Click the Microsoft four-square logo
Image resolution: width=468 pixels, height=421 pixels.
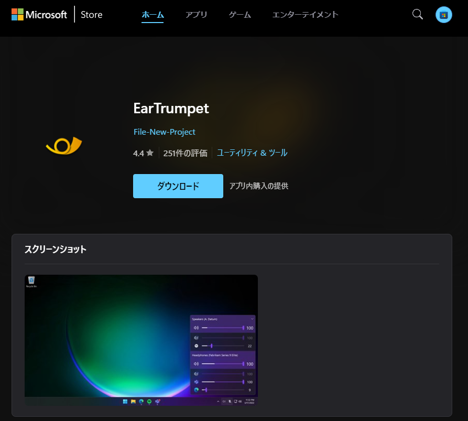pos(18,15)
